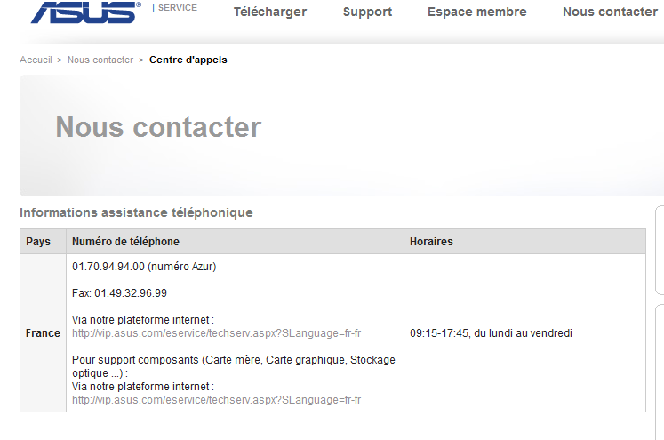Click the Horaires column header
This screenshot has width=664, height=440.
click(431, 242)
